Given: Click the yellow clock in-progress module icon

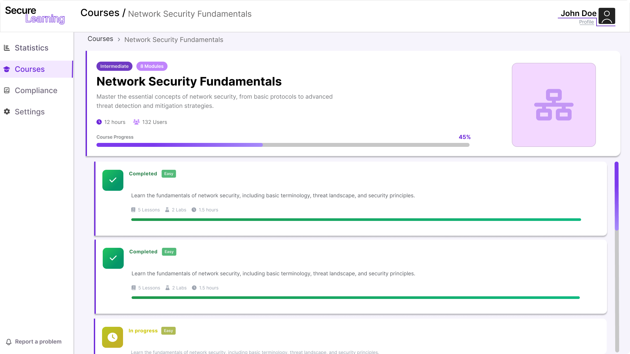Looking at the screenshot, I should tap(113, 337).
